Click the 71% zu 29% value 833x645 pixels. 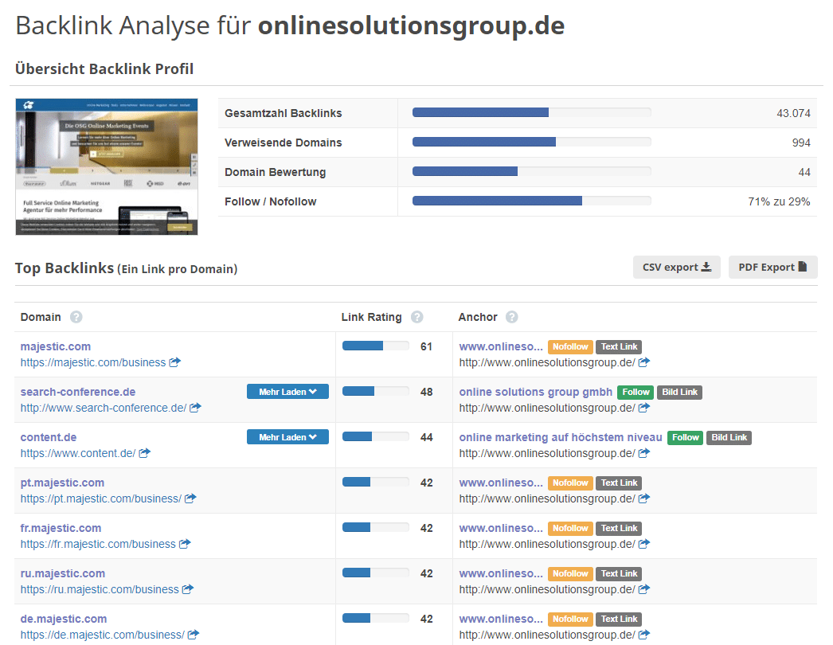(780, 202)
